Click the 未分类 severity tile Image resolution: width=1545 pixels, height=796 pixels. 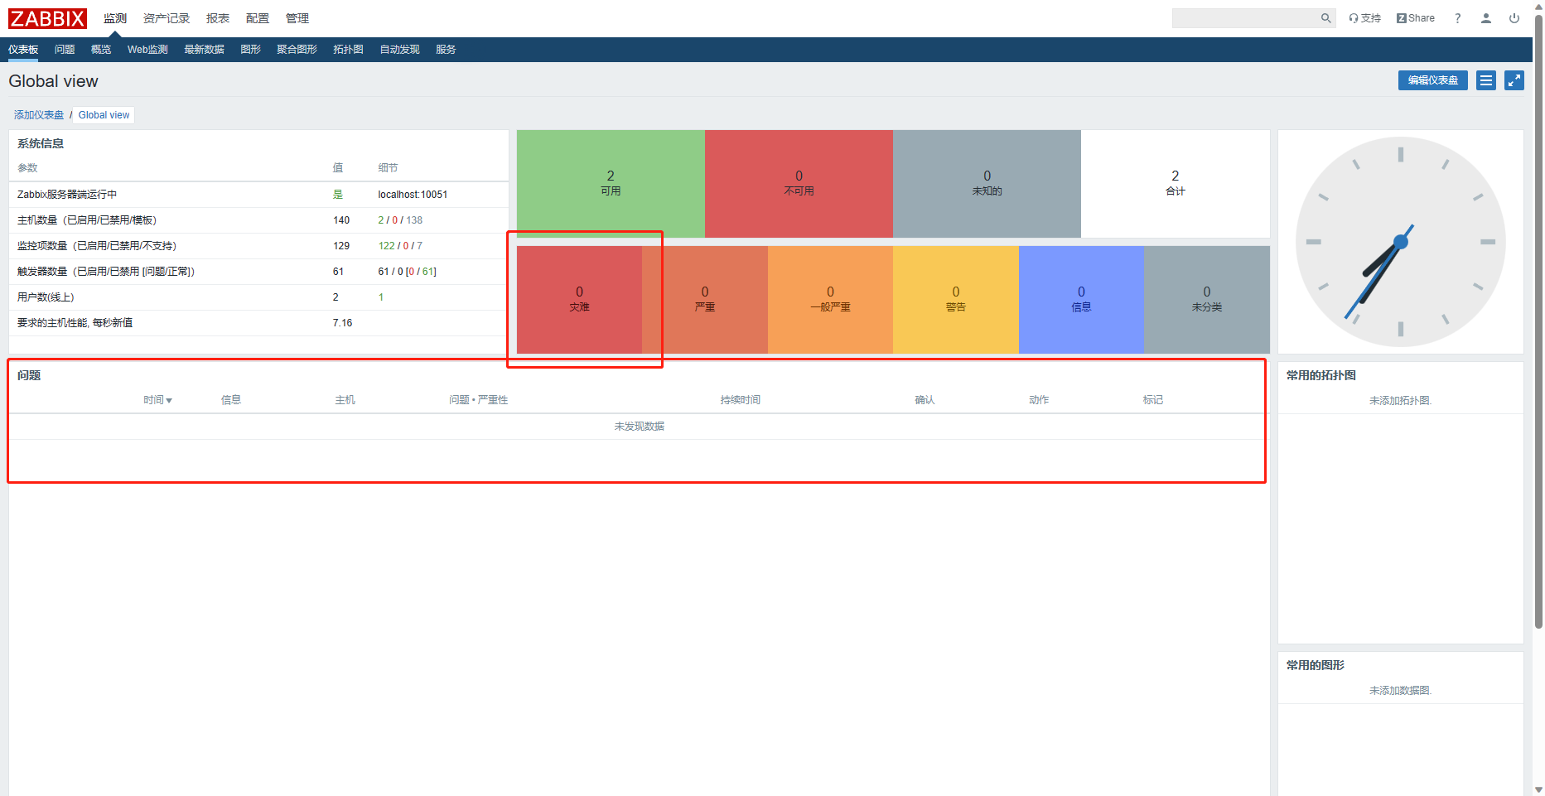pos(1207,300)
